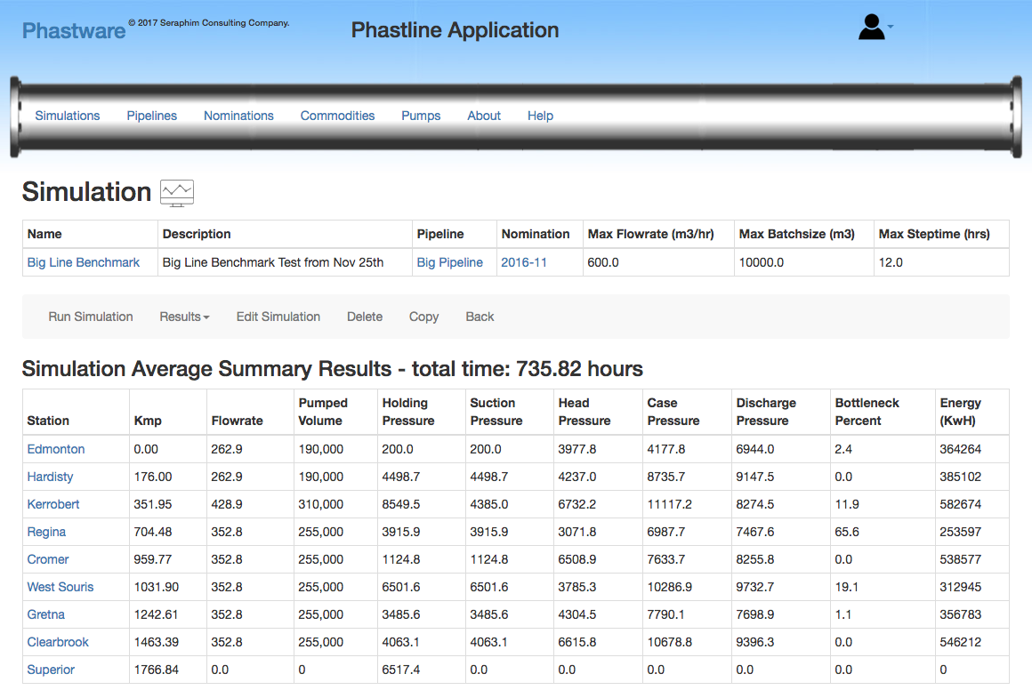Click the simulation chart monitor icon
Image resolution: width=1032 pixels, height=698 pixels.
[x=177, y=193]
